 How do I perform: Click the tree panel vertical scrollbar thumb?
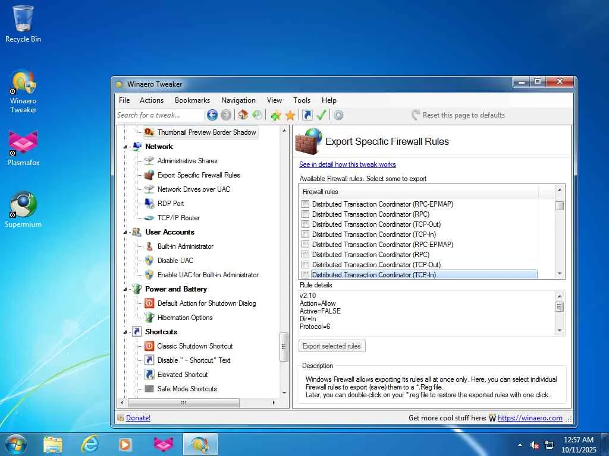point(284,346)
